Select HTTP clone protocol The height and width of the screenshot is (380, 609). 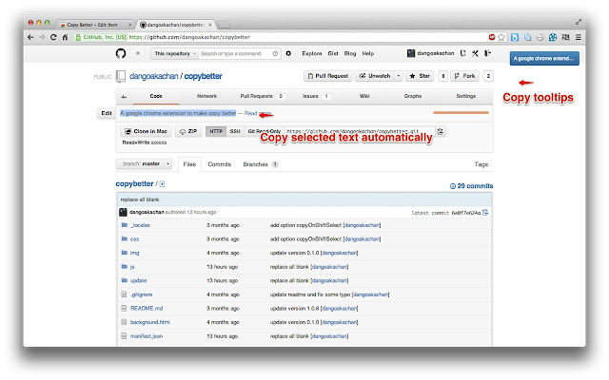pyautogui.click(x=216, y=131)
